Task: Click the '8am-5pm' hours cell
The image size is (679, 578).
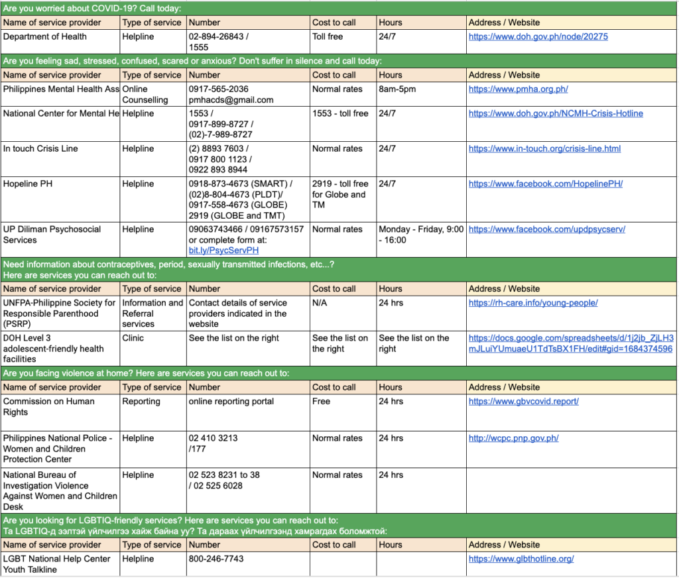Action: pyautogui.click(x=421, y=94)
